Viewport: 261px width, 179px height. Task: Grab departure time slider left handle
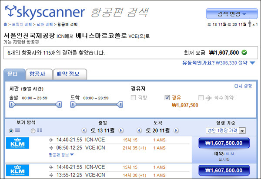pyautogui.click(x=12, y=104)
